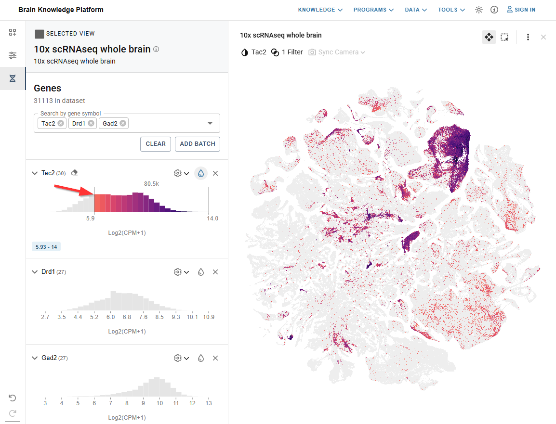This screenshot has height=424, width=556.
Task: Enable color-by droplet for Drd1
Action: tap(201, 272)
